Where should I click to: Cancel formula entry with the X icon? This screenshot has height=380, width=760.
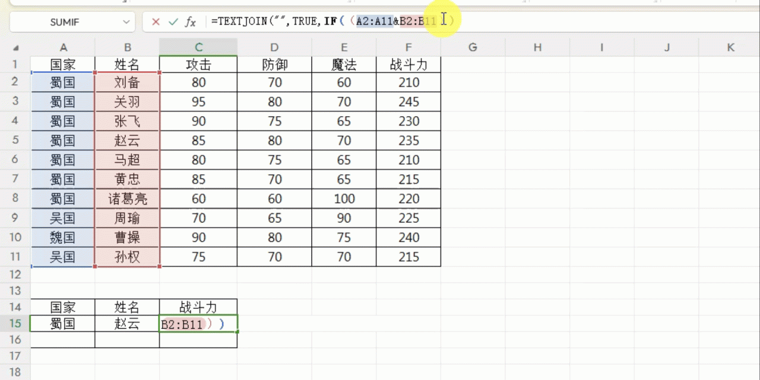click(x=156, y=22)
